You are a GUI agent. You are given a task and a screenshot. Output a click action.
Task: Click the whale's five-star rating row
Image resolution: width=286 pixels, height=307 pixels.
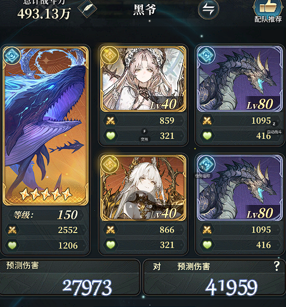pyautogui.click(x=45, y=194)
